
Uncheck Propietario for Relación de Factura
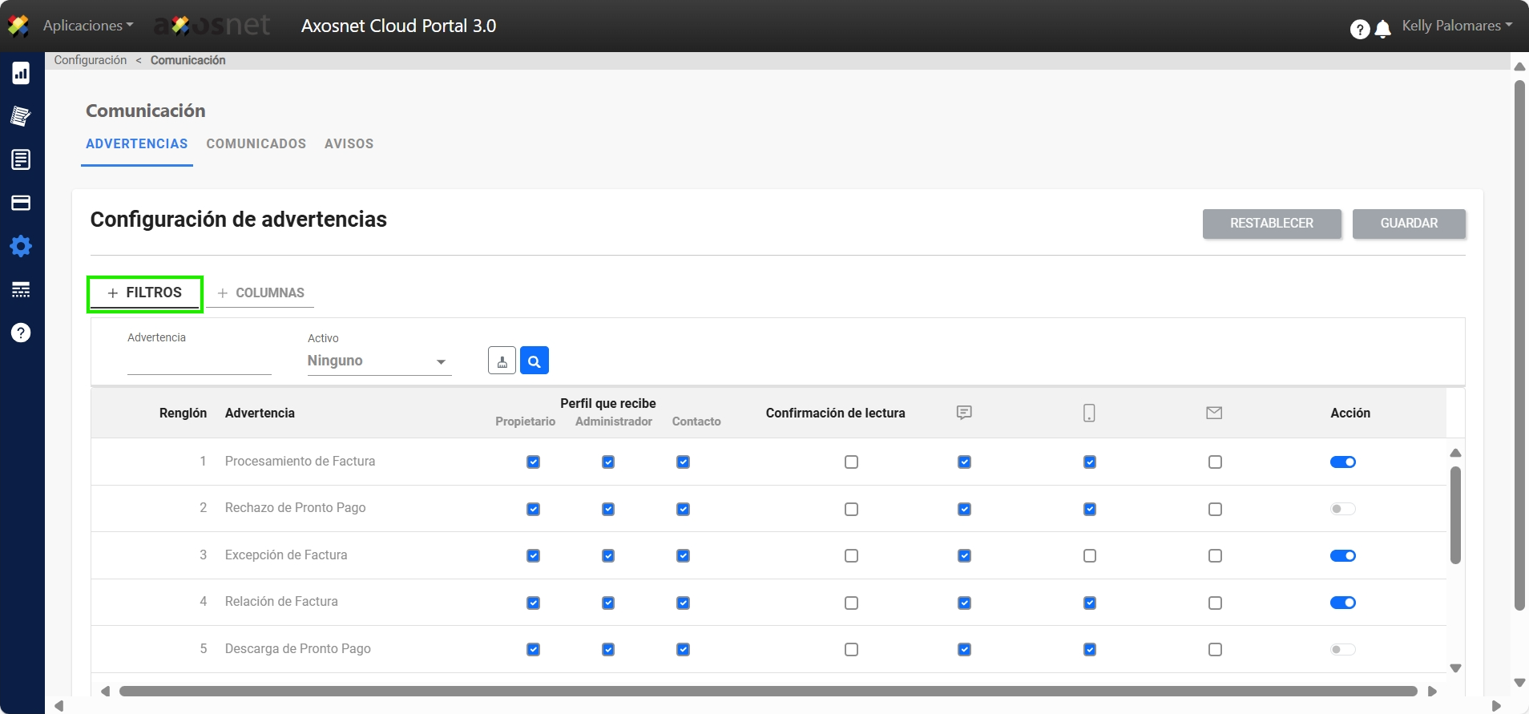click(533, 603)
